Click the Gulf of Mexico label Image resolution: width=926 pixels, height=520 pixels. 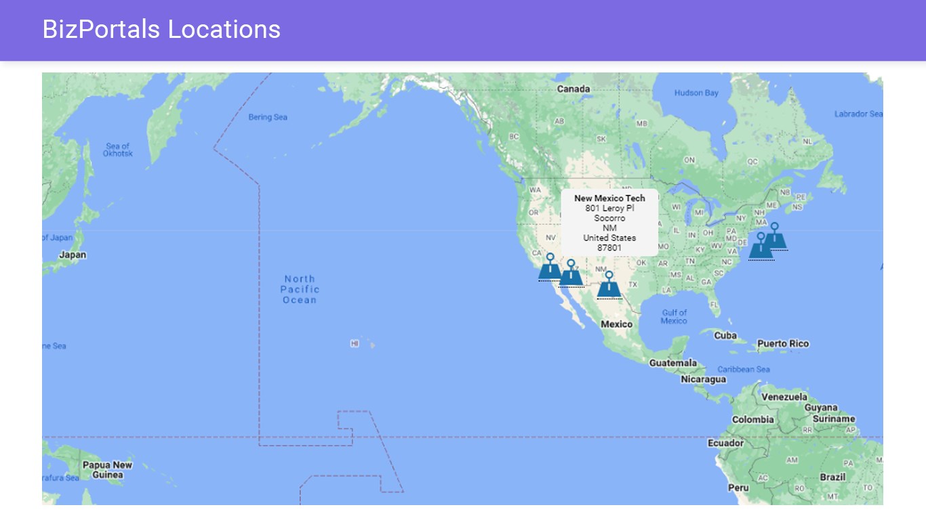pyautogui.click(x=674, y=316)
